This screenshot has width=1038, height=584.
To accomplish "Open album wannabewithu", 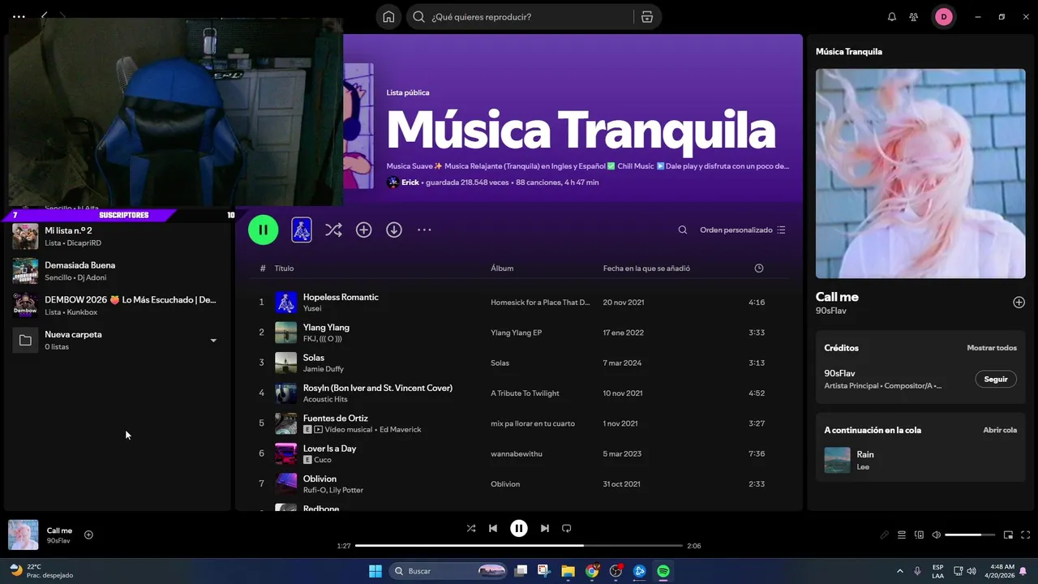I will pos(517,454).
